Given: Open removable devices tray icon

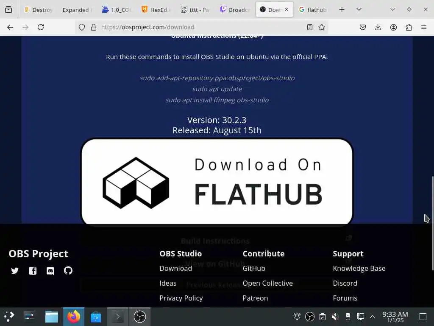Looking at the screenshot, I should click(348, 317).
